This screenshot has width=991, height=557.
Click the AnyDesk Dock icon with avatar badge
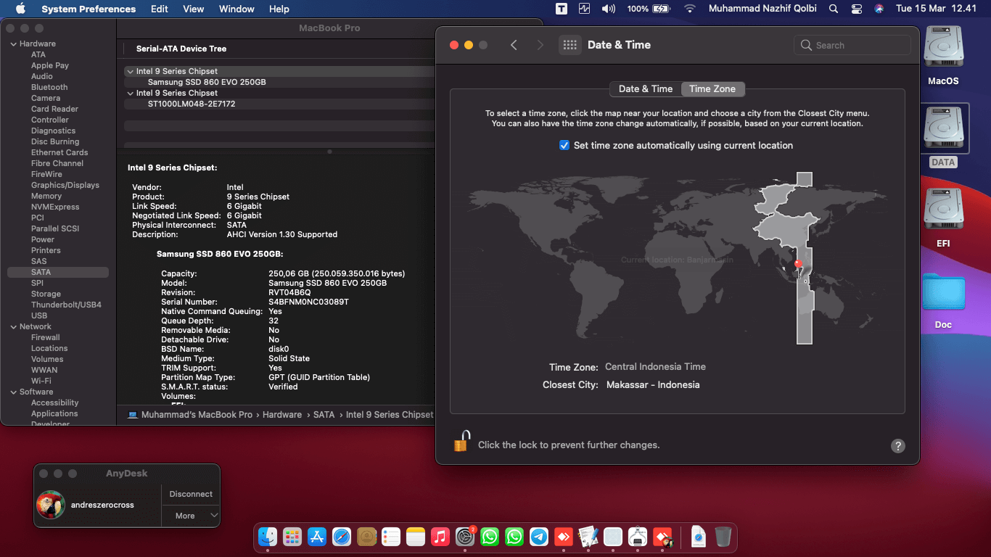click(662, 537)
